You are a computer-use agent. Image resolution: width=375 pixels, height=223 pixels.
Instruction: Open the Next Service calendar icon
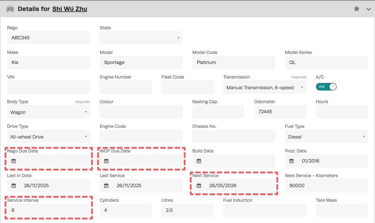coord(199,186)
